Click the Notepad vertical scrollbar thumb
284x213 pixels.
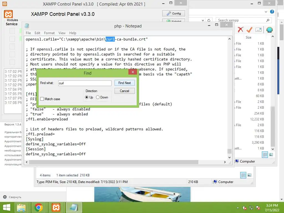click(229, 151)
